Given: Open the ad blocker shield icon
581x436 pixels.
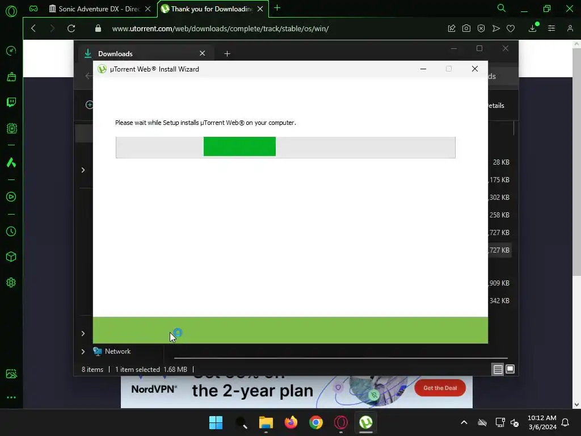Looking at the screenshot, I should [481, 28].
